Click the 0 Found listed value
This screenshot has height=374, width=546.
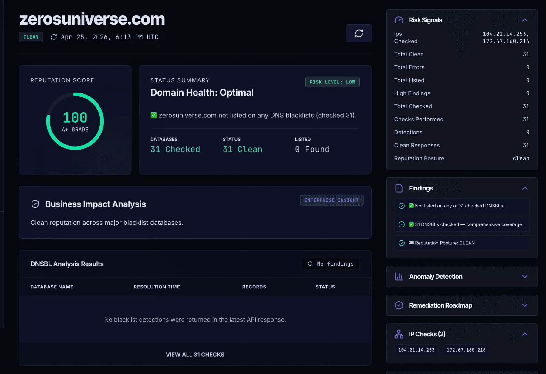tap(312, 149)
